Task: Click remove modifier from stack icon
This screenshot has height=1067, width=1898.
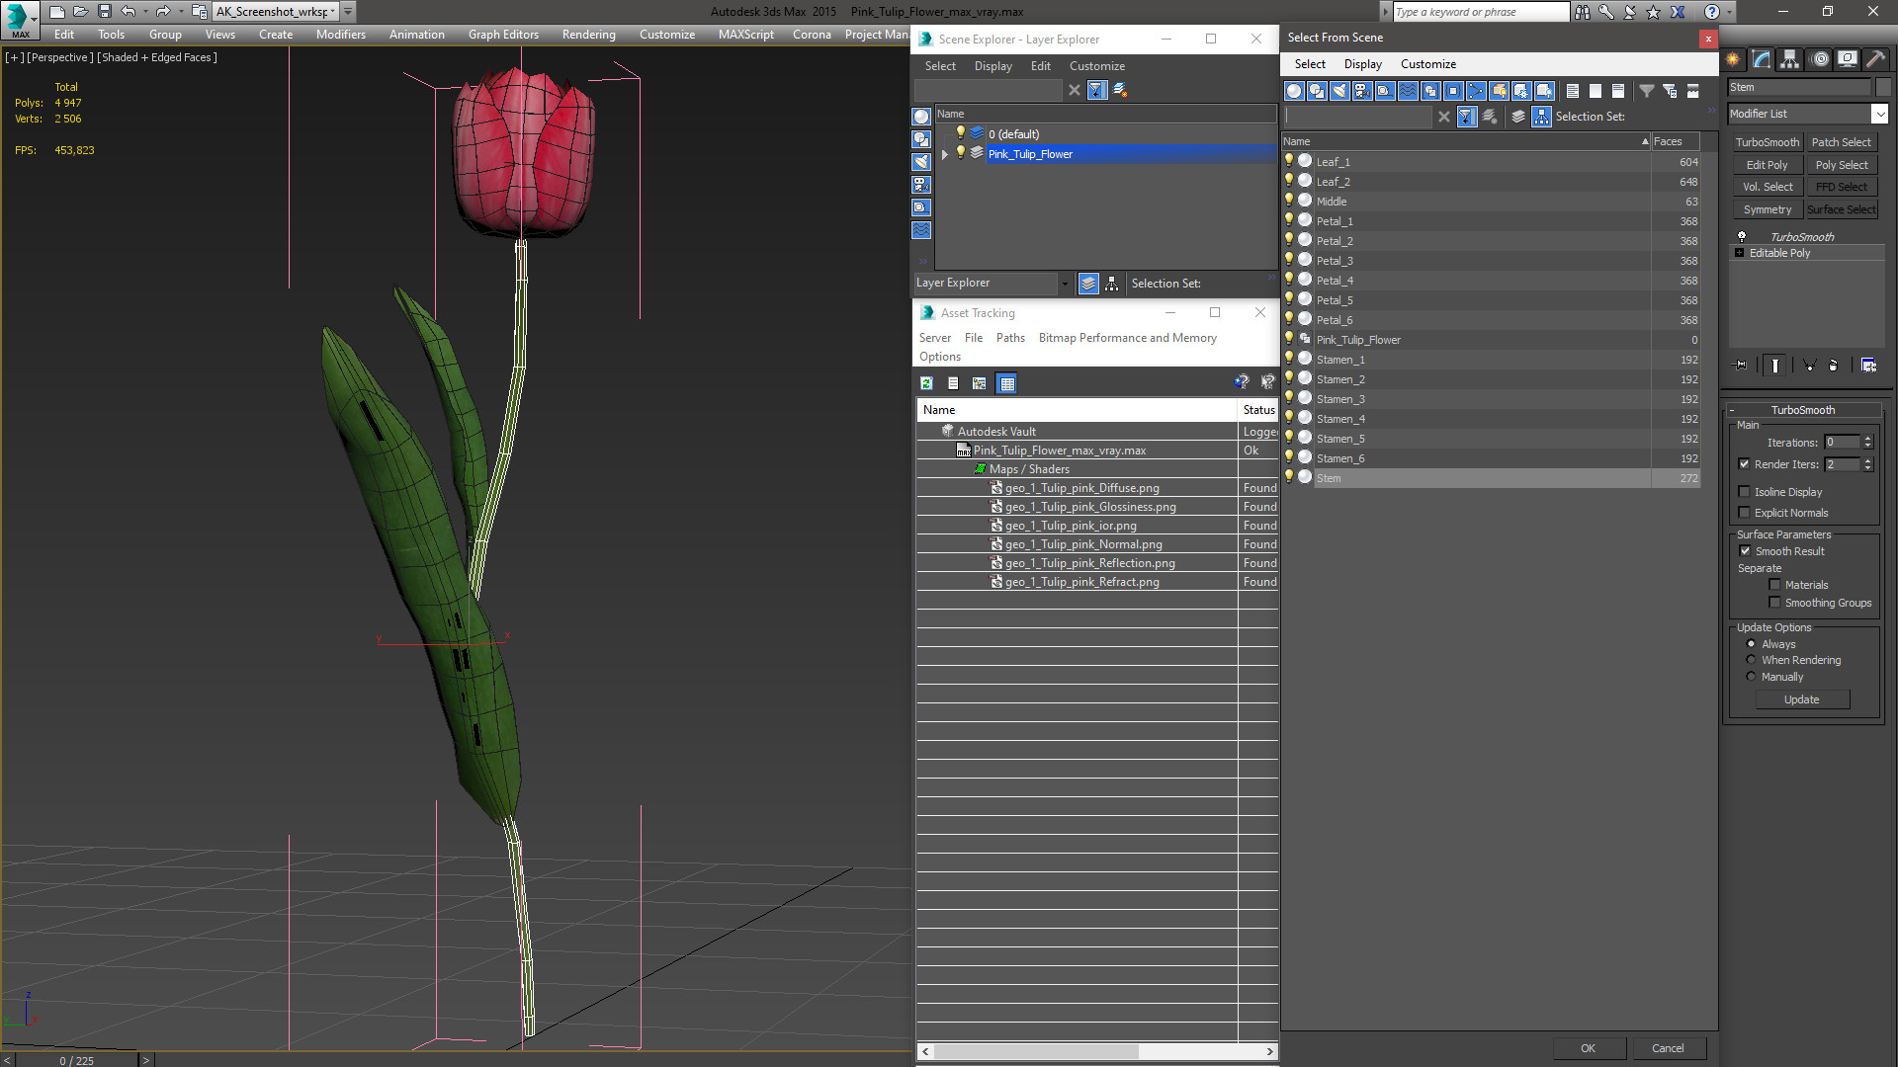Action: [x=1834, y=366]
